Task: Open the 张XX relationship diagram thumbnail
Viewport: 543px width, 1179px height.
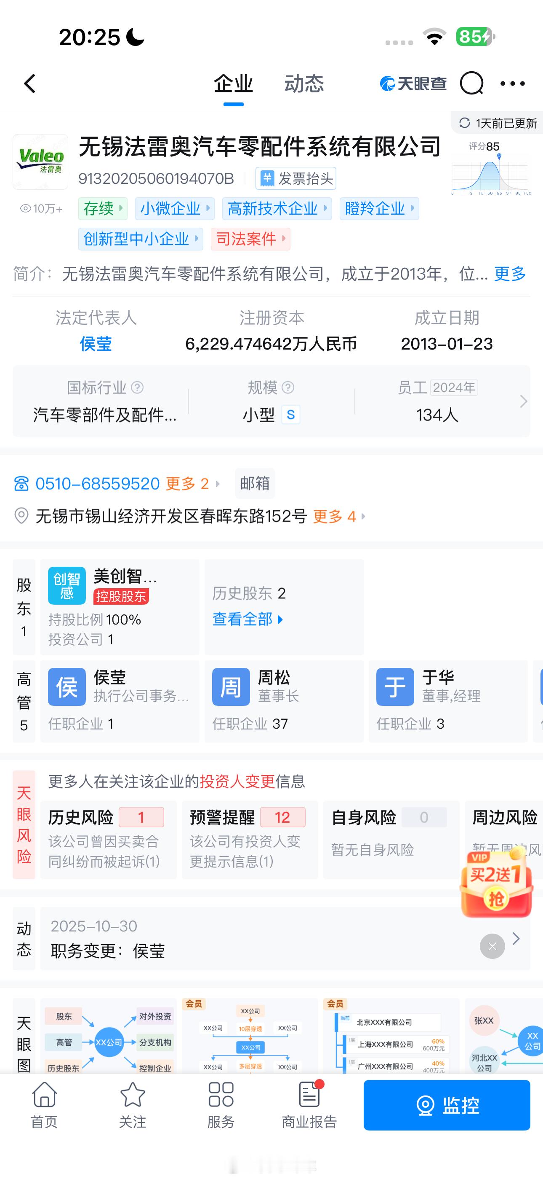Action: point(504,1035)
